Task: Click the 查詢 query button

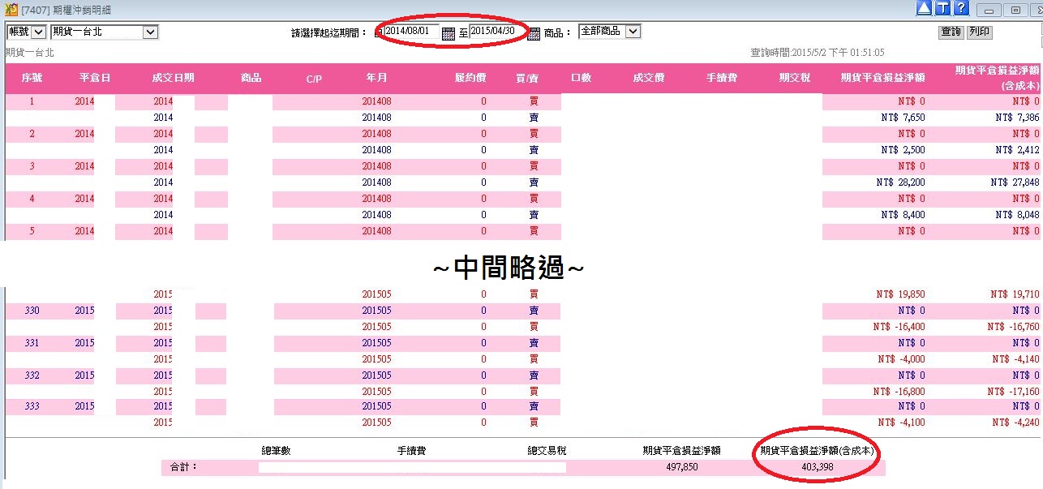Action: pos(951,32)
